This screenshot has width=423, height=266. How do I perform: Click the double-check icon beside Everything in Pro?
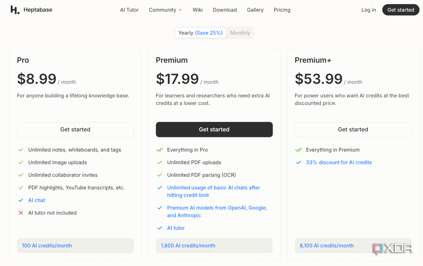point(160,150)
